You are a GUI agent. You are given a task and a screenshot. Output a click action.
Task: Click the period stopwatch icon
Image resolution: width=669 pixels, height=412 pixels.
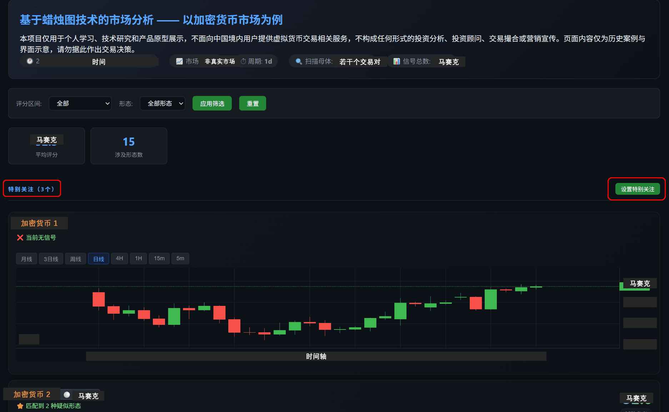click(x=243, y=61)
